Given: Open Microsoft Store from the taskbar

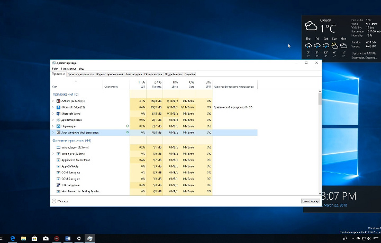Looking at the screenshot, I should click(x=34, y=238).
